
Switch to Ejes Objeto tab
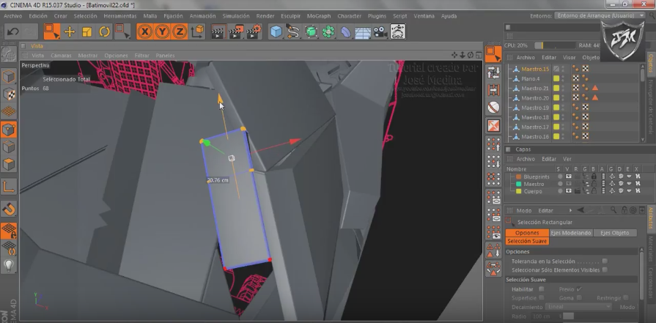tap(614, 233)
